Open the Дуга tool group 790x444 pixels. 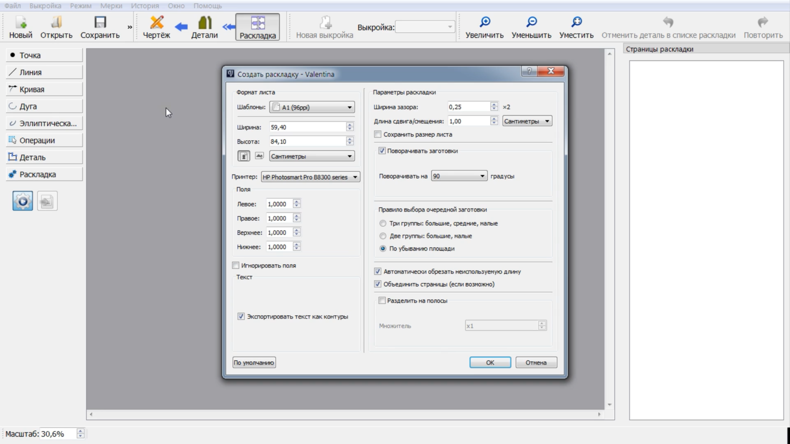pos(44,106)
